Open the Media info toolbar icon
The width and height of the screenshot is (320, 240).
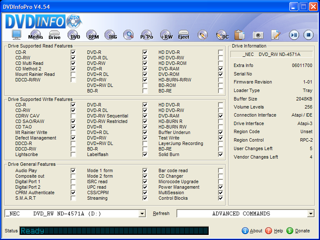[35, 35]
